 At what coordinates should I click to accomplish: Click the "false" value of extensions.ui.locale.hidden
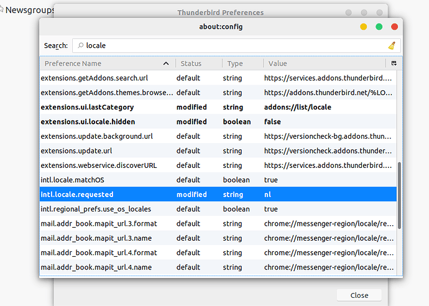[x=272, y=121]
